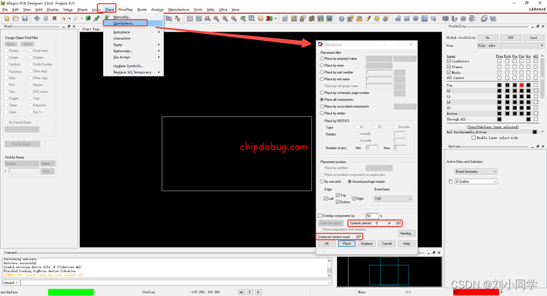Open the Outline subclass dropdown

476,182
